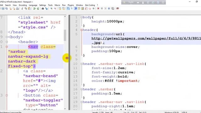The image size is (201, 113).
Task: Collapse the <body> fold in HTML pane
Action: [7, 37]
